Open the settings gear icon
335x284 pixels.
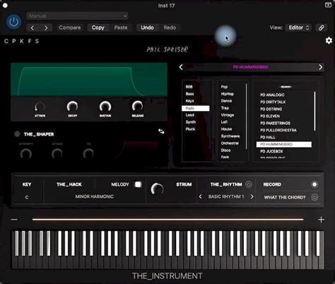(329, 40)
